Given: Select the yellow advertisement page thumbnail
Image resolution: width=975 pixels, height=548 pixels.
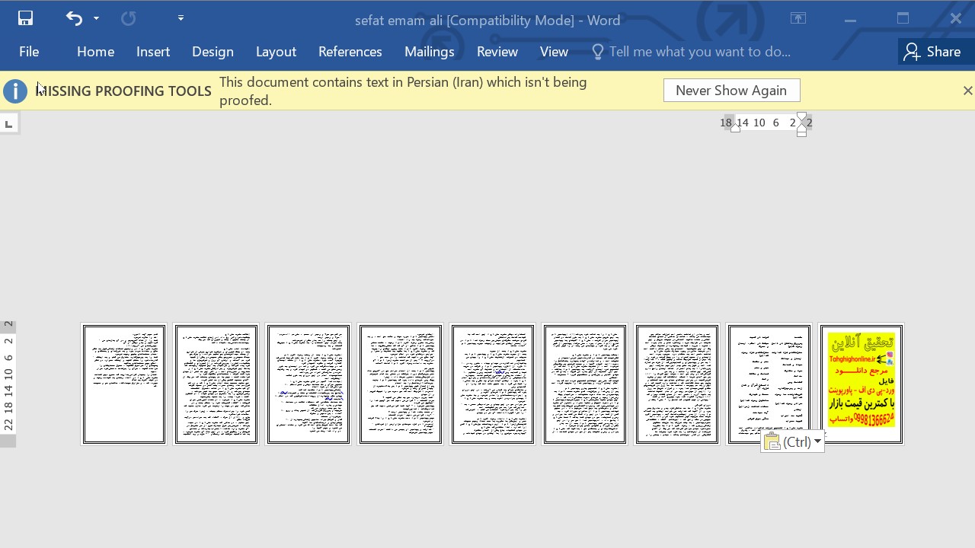Looking at the screenshot, I should tap(862, 384).
